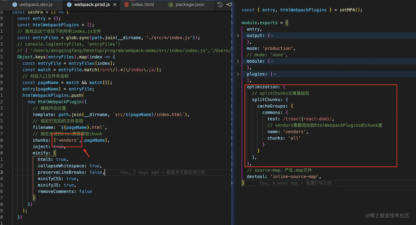Click the regex in the entryFile.match call

tap(128, 70)
